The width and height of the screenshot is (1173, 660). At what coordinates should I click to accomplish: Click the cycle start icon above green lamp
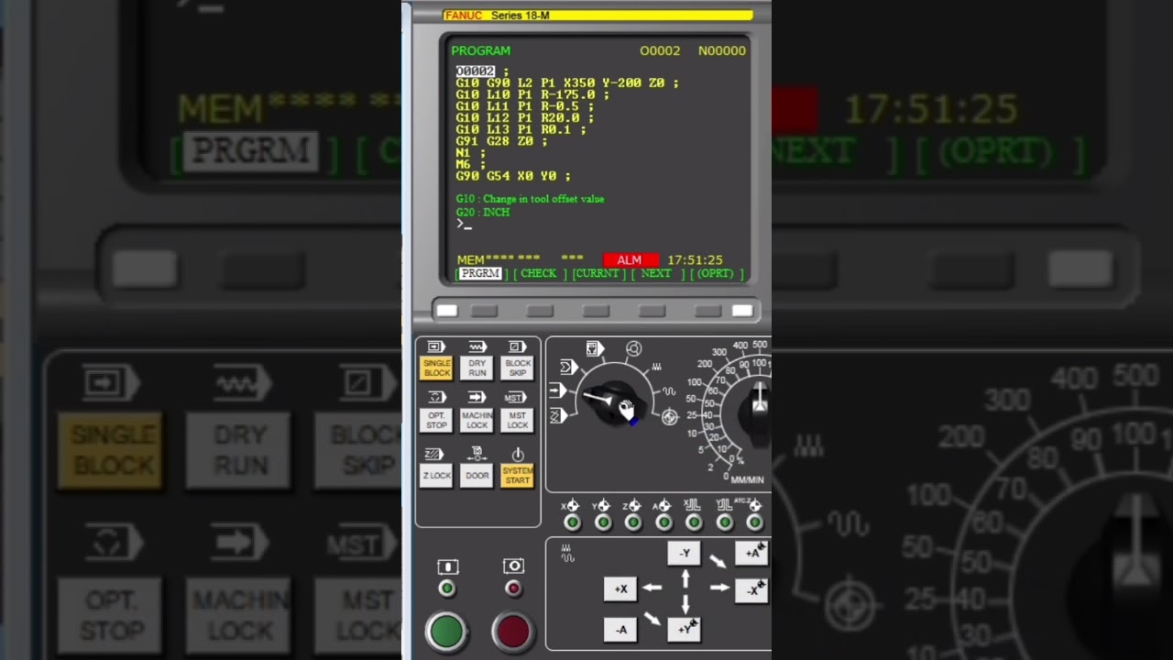click(447, 566)
